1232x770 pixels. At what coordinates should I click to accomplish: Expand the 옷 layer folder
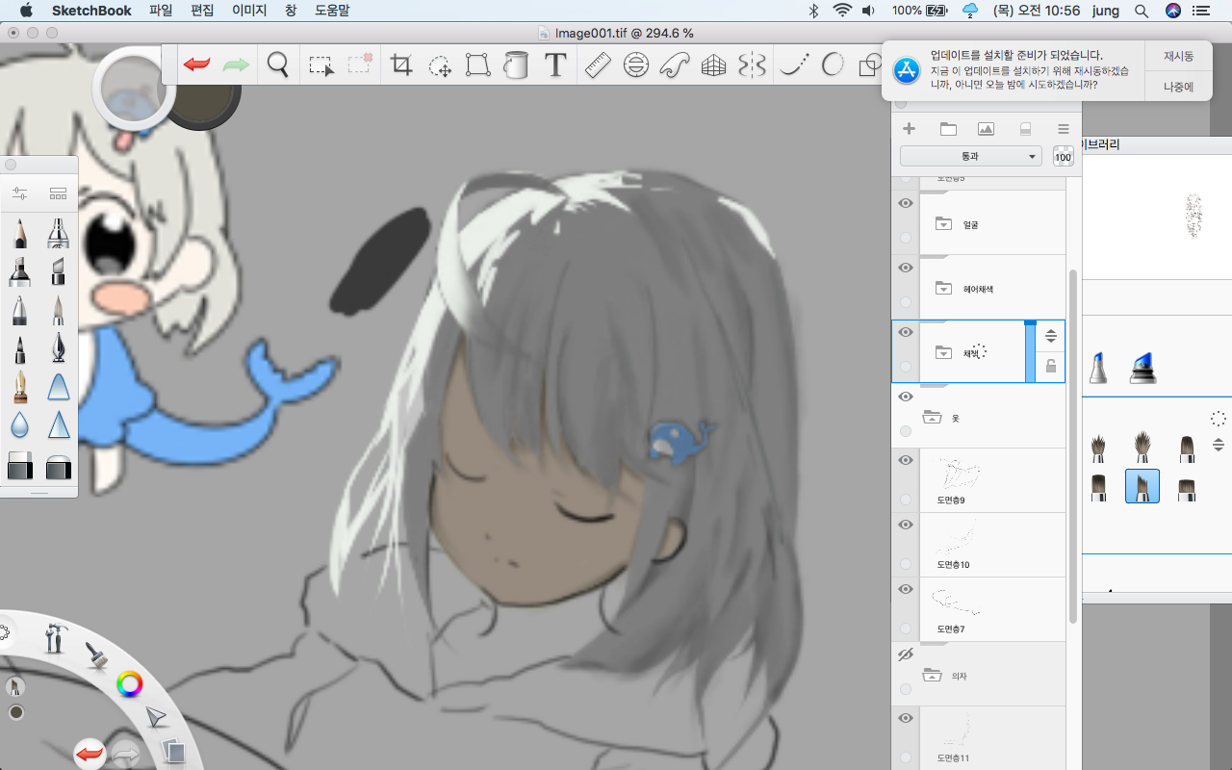[931, 418]
